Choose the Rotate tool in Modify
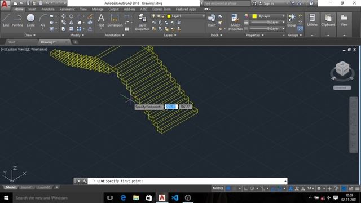Image resolution: width=361 pixels, height=203 pixels. pos(72,16)
